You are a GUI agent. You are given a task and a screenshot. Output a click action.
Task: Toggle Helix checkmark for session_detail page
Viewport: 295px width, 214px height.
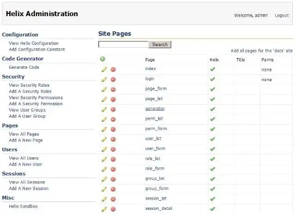212,209
